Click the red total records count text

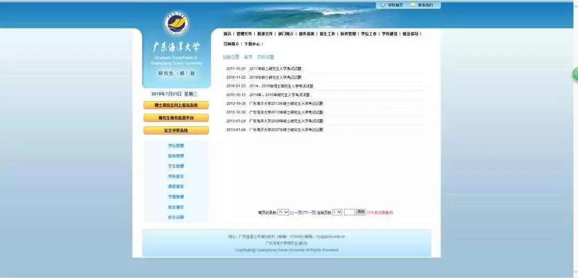pos(381,212)
